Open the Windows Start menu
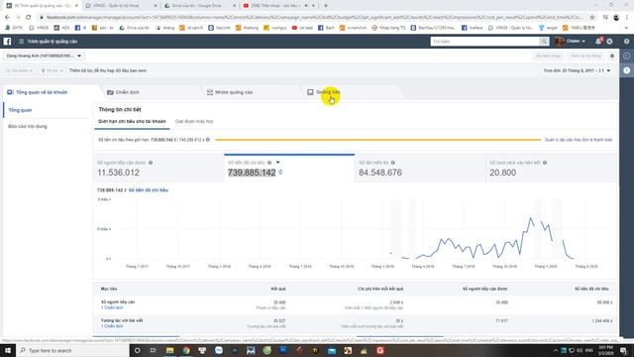 tap(8, 350)
